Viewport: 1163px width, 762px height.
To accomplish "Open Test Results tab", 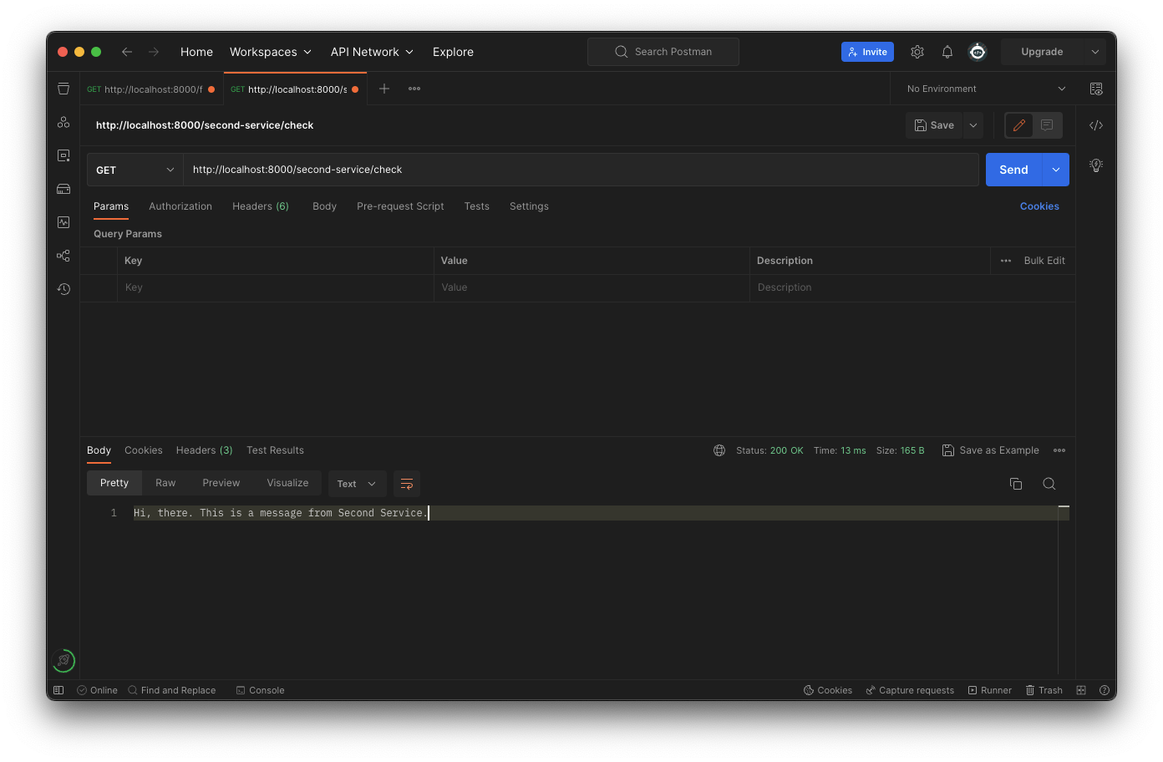I will click(276, 450).
